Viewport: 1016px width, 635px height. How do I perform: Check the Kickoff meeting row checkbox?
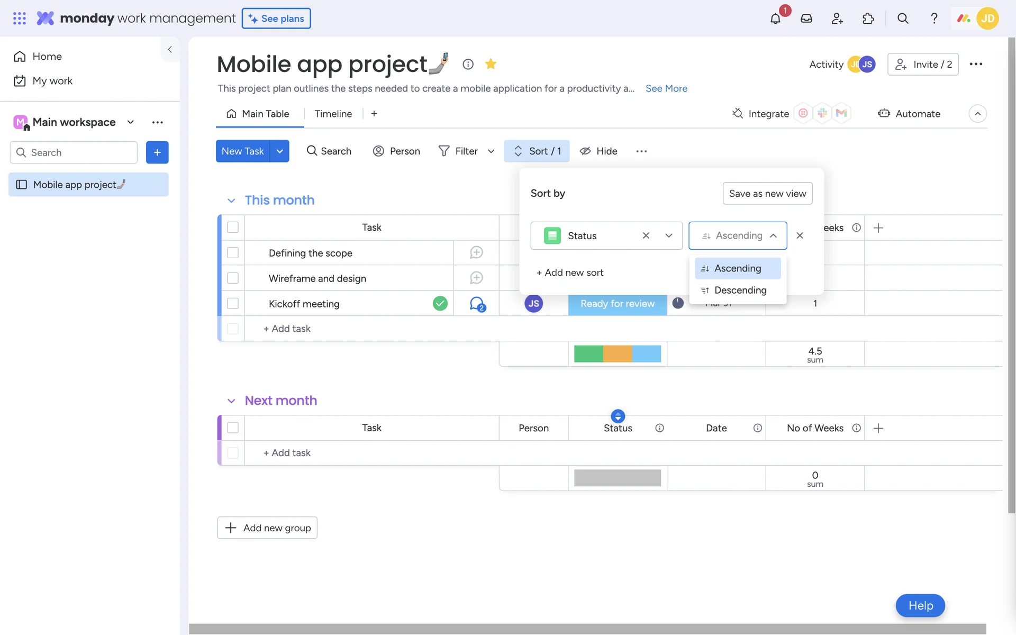click(233, 304)
